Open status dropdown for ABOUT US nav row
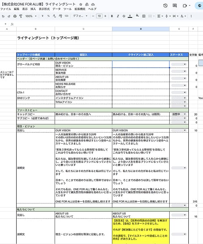Screen dimensions: 203x244 click(179, 78)
